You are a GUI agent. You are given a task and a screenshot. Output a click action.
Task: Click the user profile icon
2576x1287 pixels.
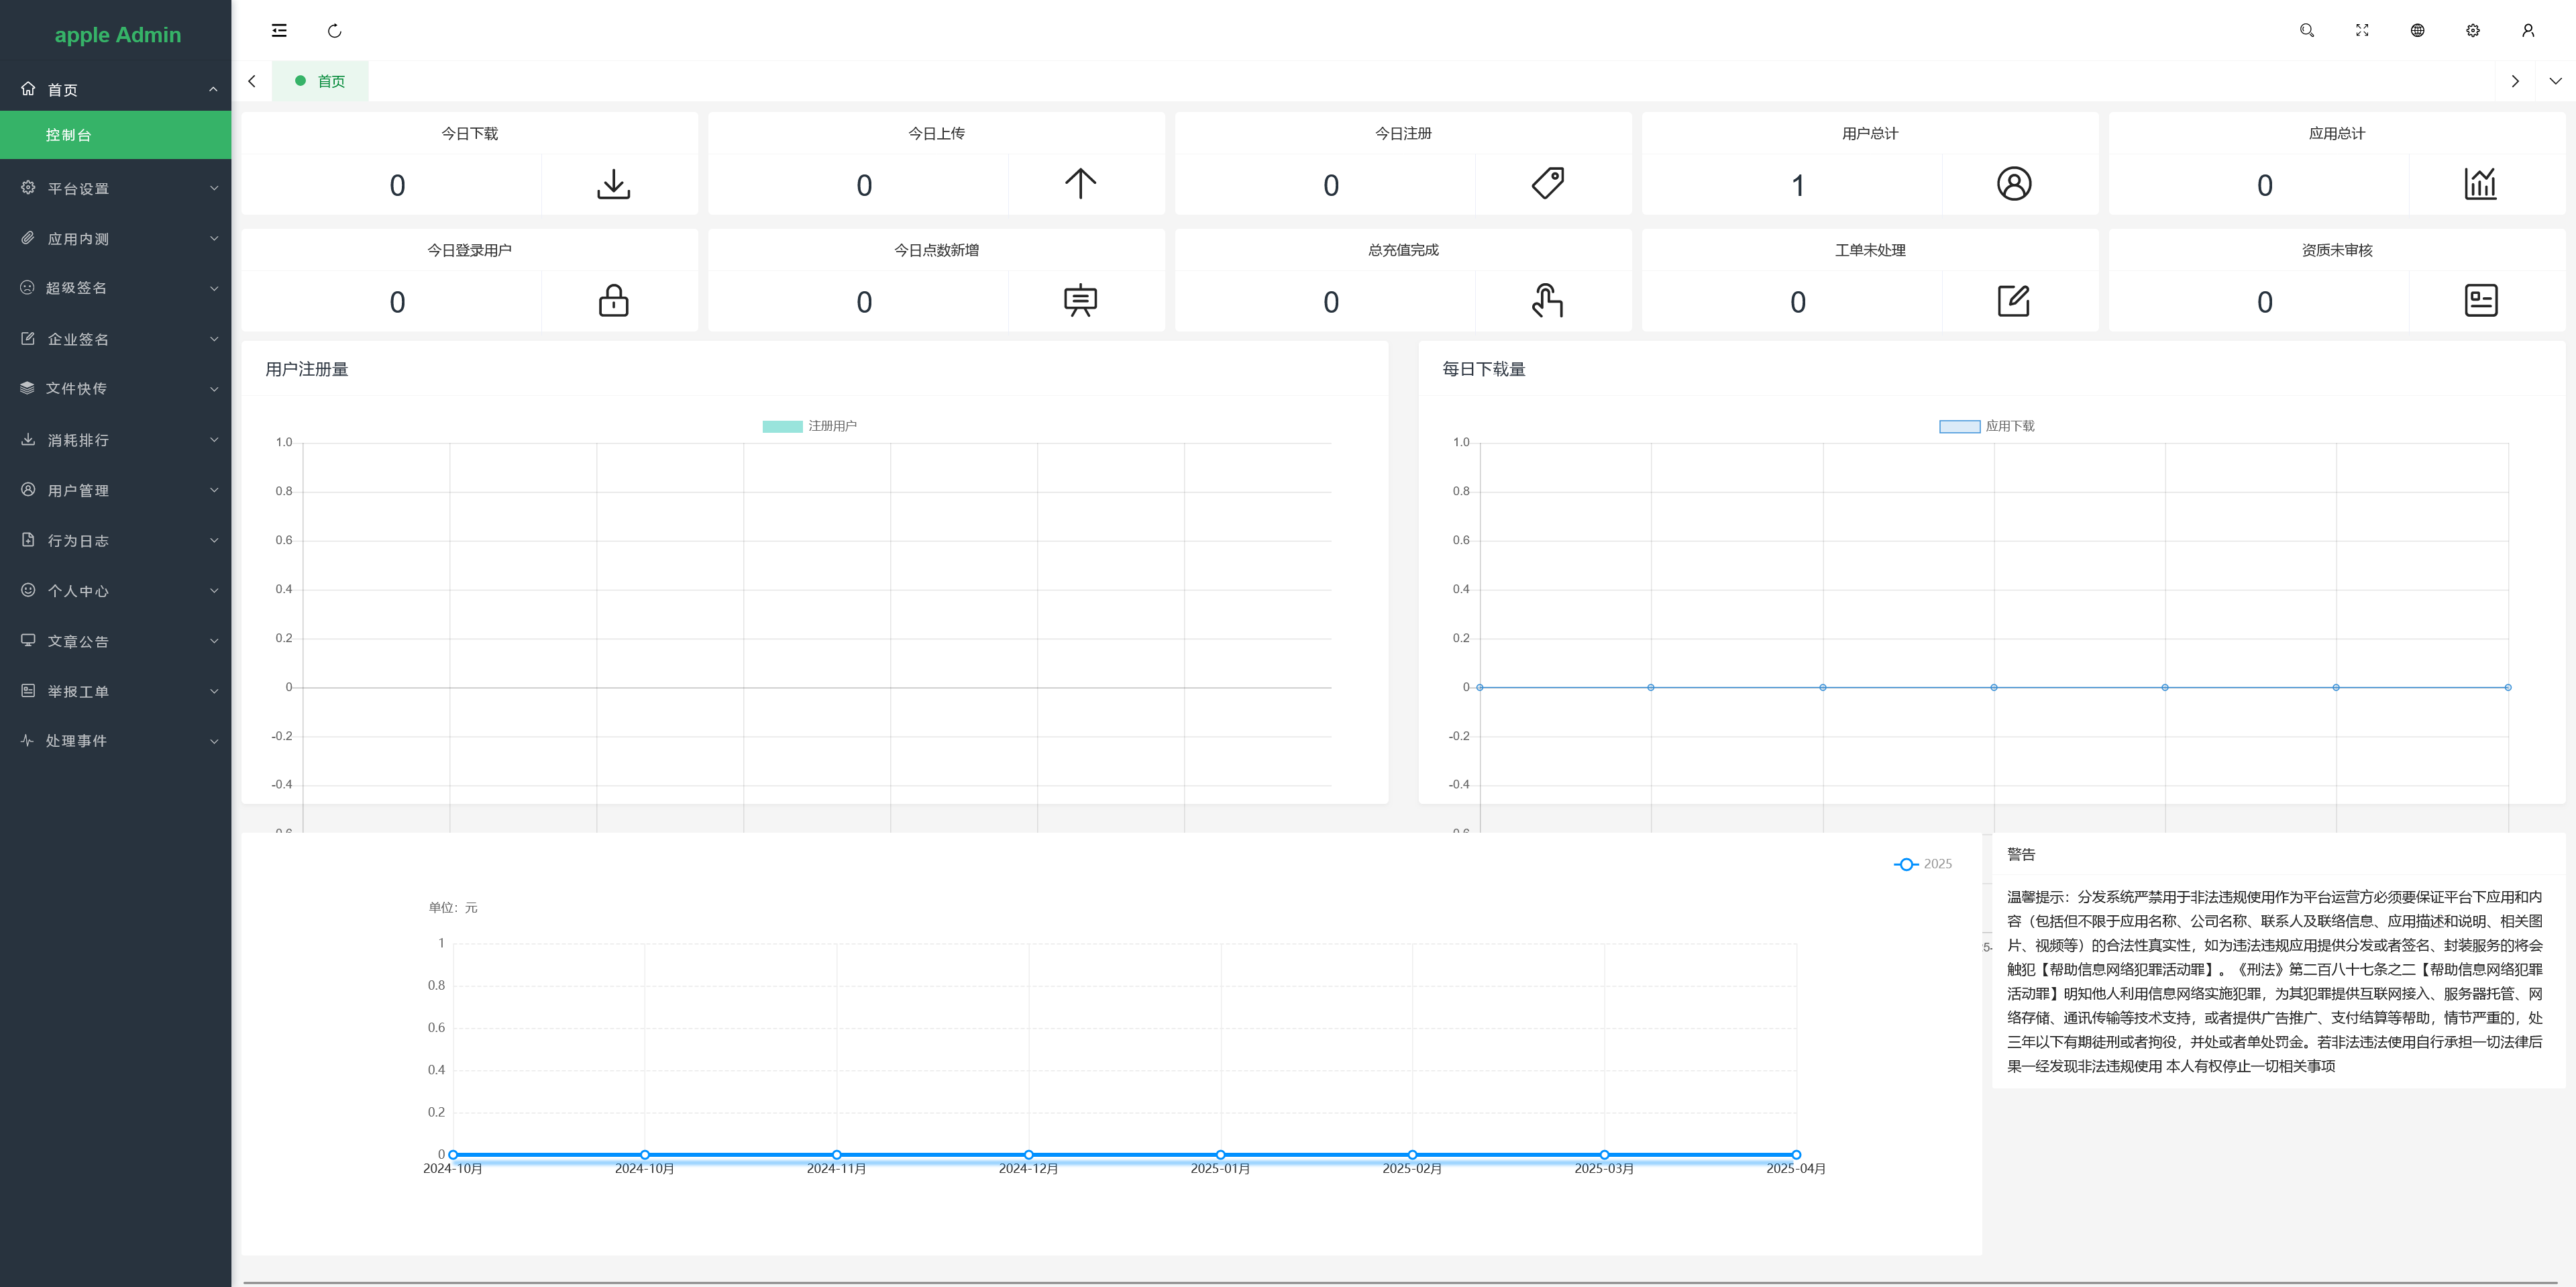tap(2528, 31)
